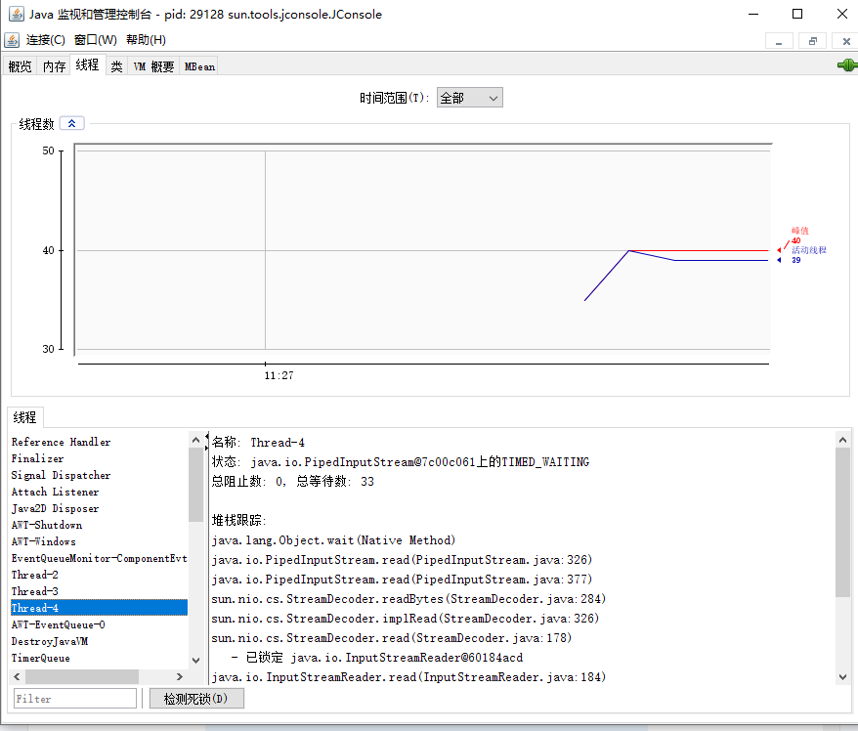Select the 线程 main tab
The height and width of the screenshot is (731, 858).
(x=88, y=64)
